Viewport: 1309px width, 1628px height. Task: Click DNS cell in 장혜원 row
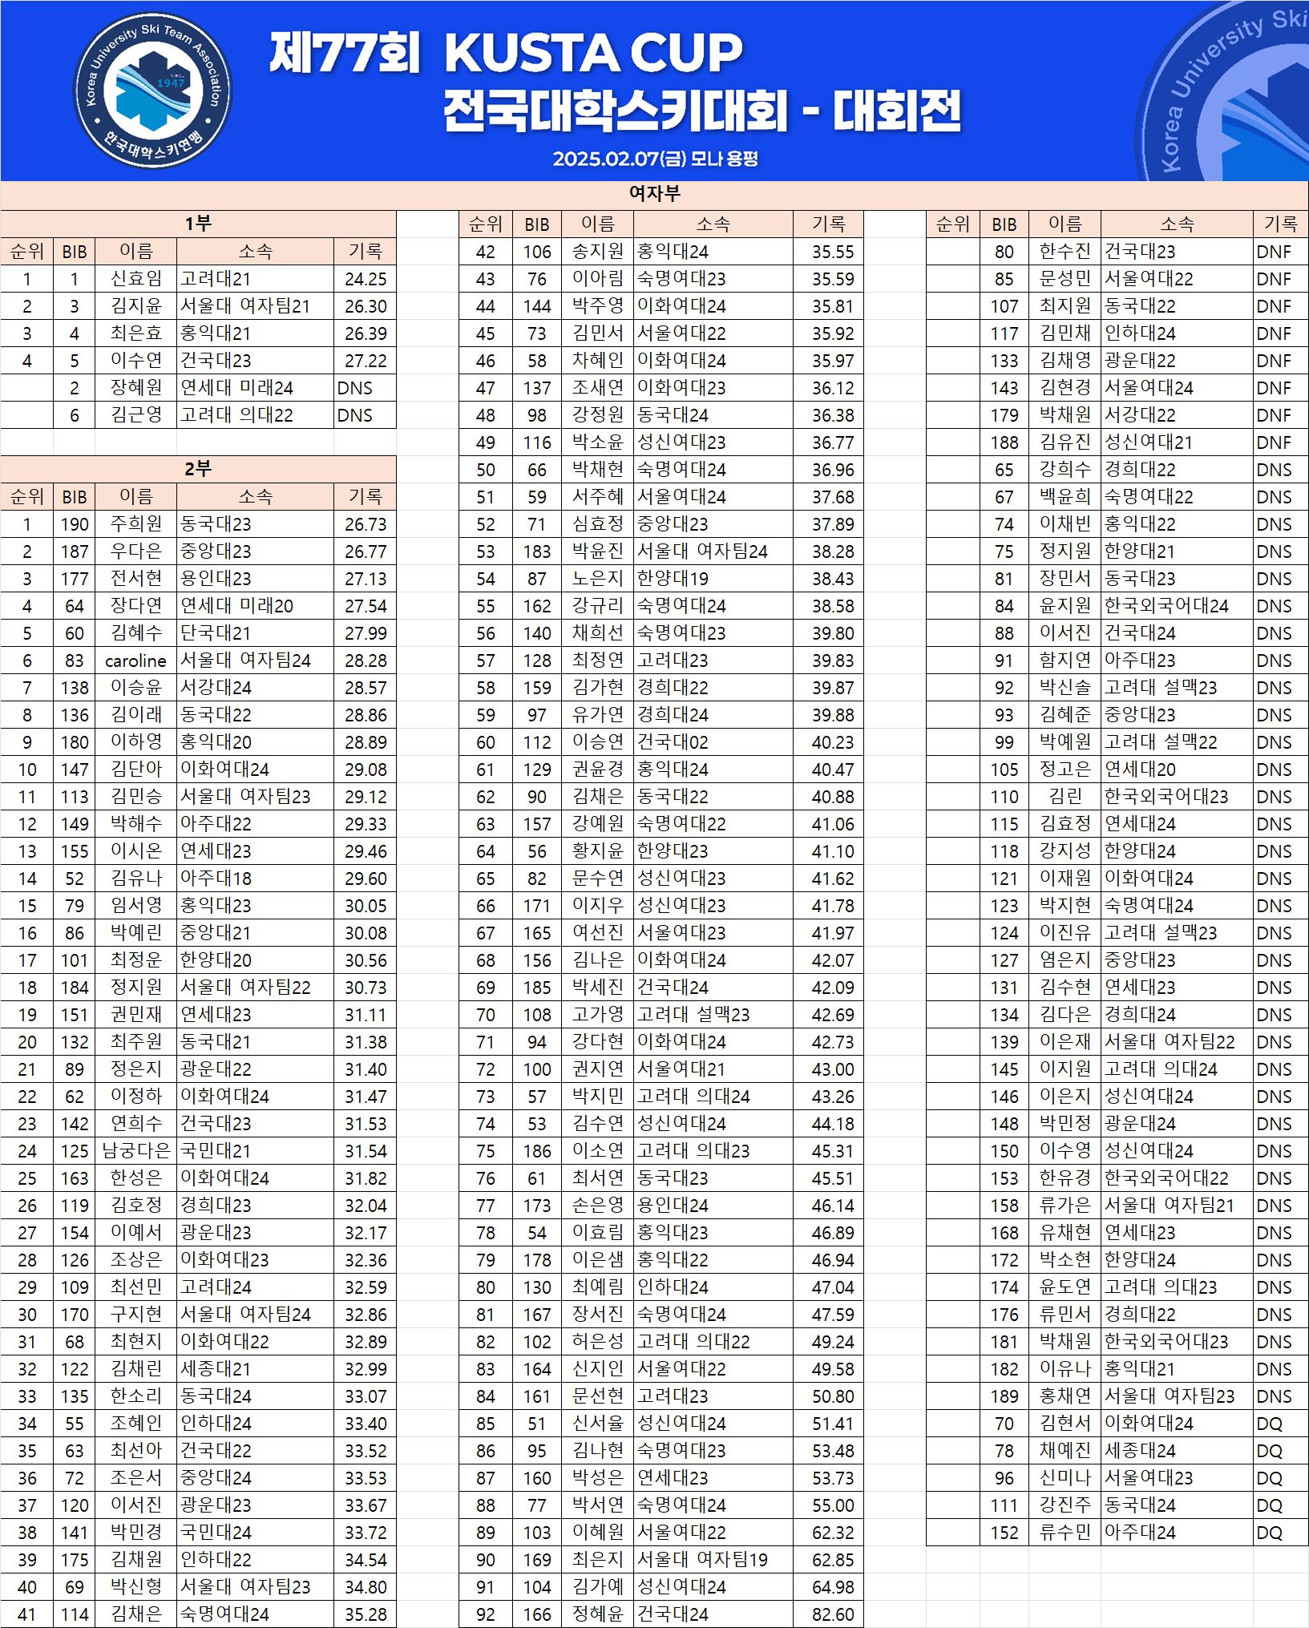[x=366, y=388]
